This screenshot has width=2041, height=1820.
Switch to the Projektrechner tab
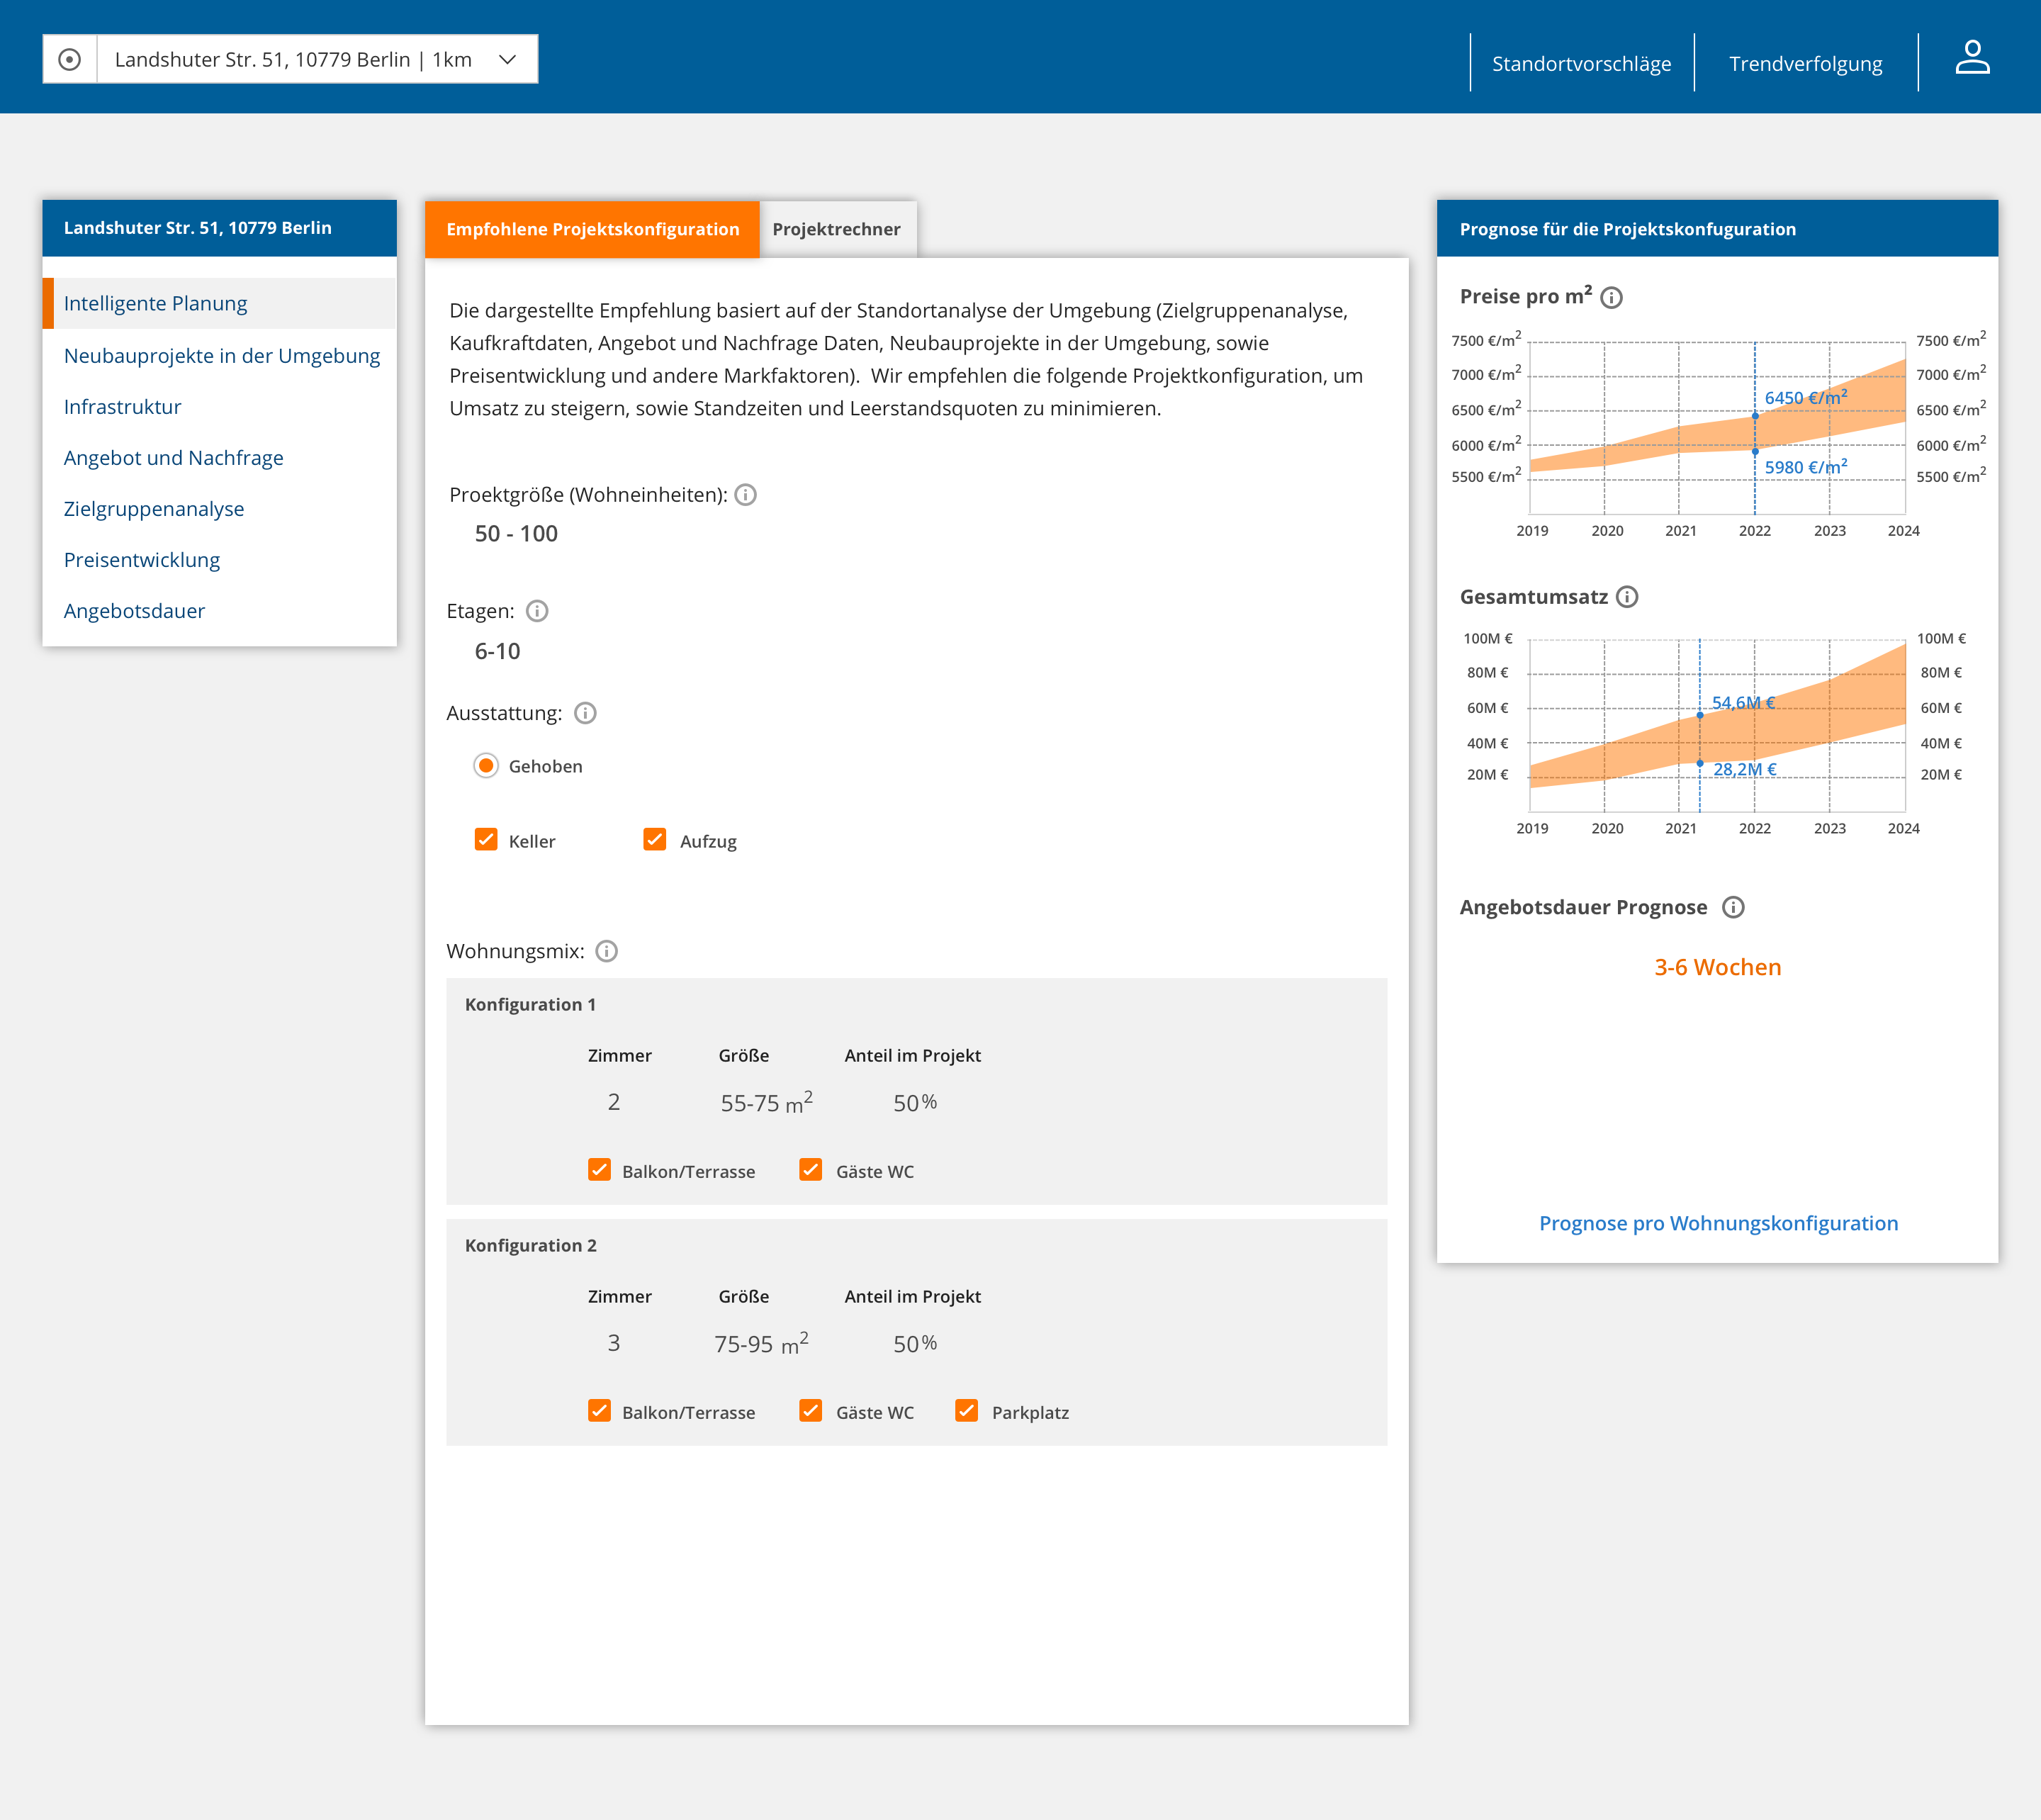(836, 229)
